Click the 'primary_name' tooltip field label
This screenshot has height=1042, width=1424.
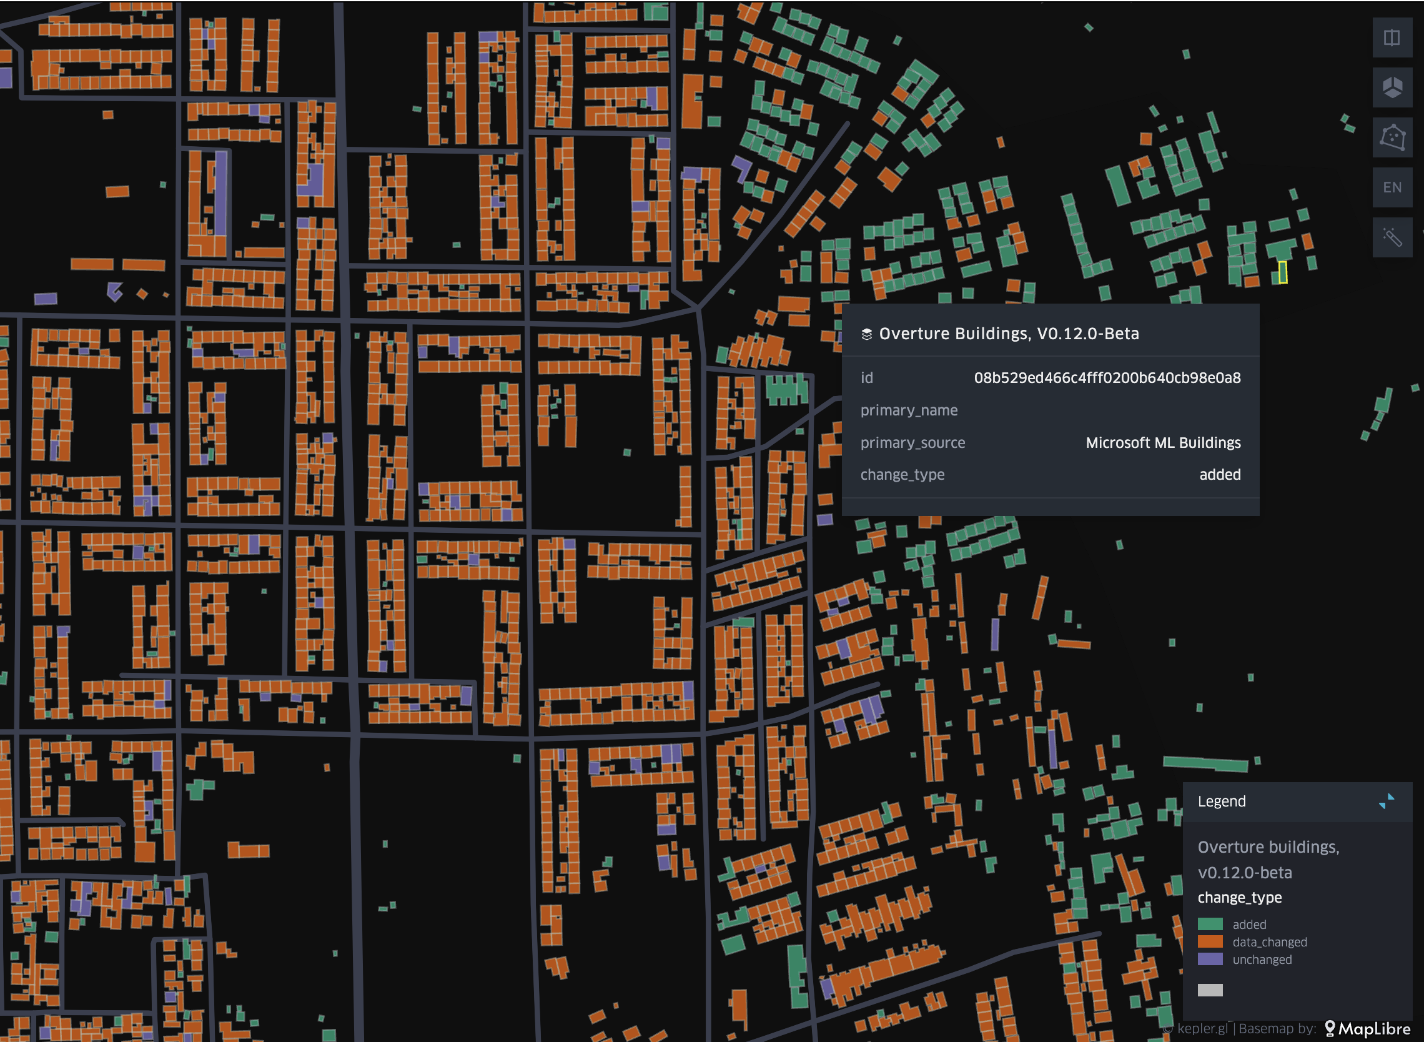(909, 410)
